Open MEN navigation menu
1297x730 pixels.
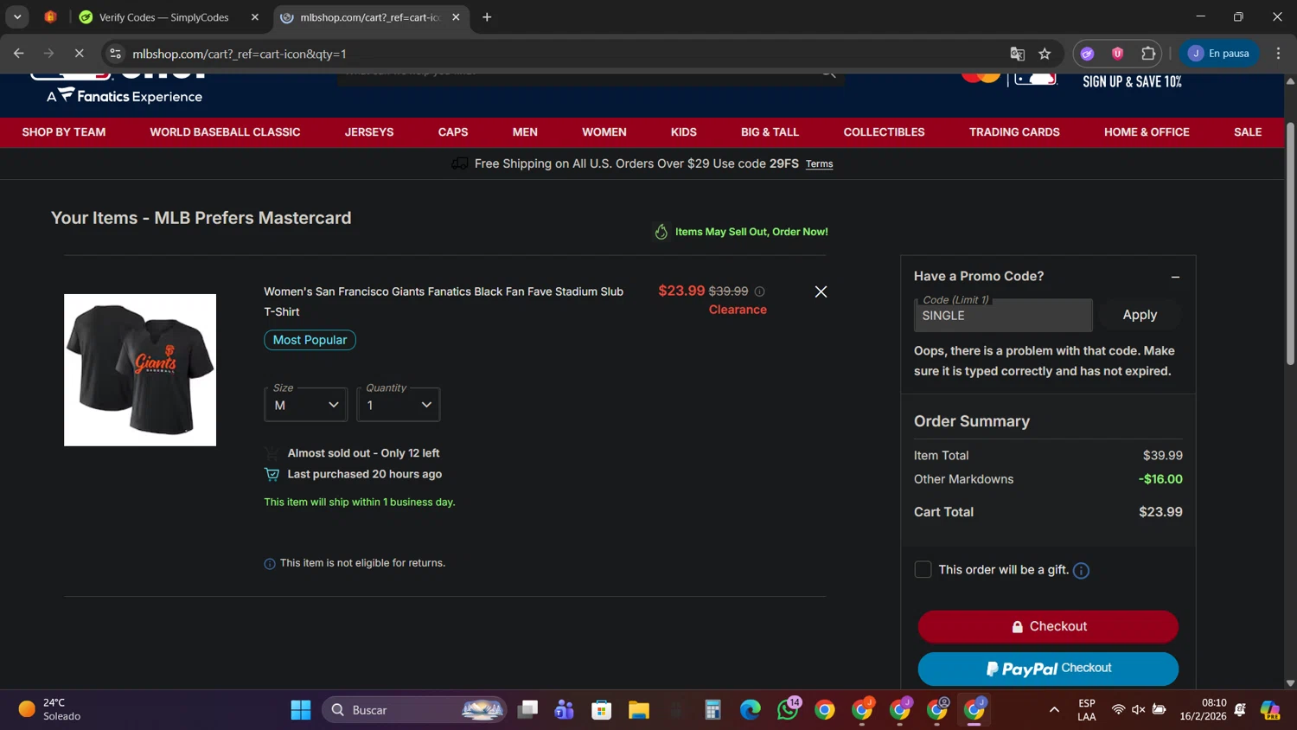coord(525,132)
